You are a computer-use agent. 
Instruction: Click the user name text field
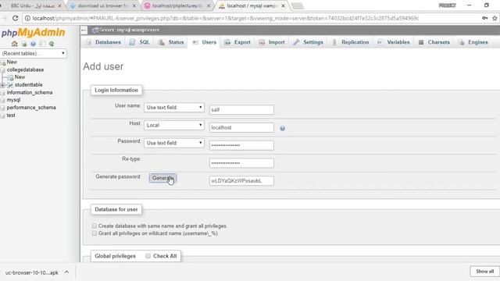pyautogui.click(x=241, y=109)
